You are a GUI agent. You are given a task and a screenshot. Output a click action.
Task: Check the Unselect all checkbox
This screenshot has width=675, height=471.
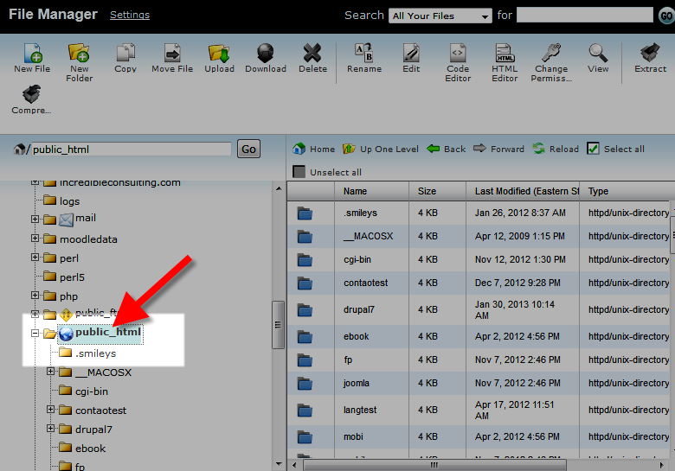(x=299, y=172)
